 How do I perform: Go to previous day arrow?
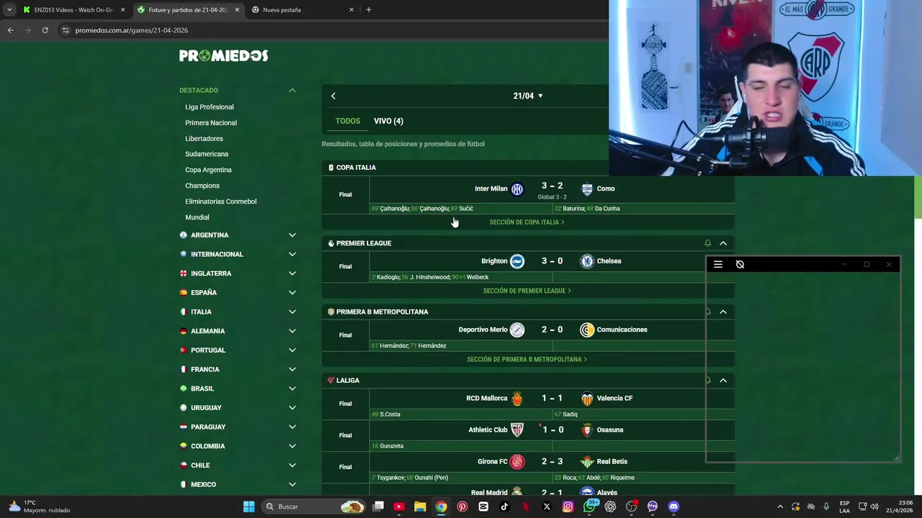[333, 96]
